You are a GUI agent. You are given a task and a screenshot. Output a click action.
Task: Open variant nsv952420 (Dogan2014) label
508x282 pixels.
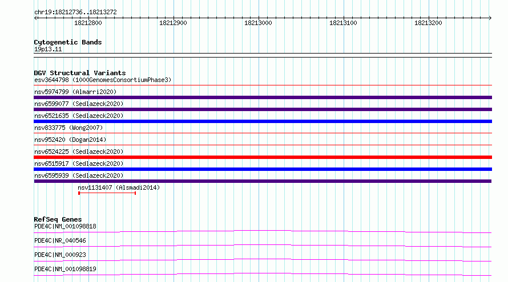(70, 140)
